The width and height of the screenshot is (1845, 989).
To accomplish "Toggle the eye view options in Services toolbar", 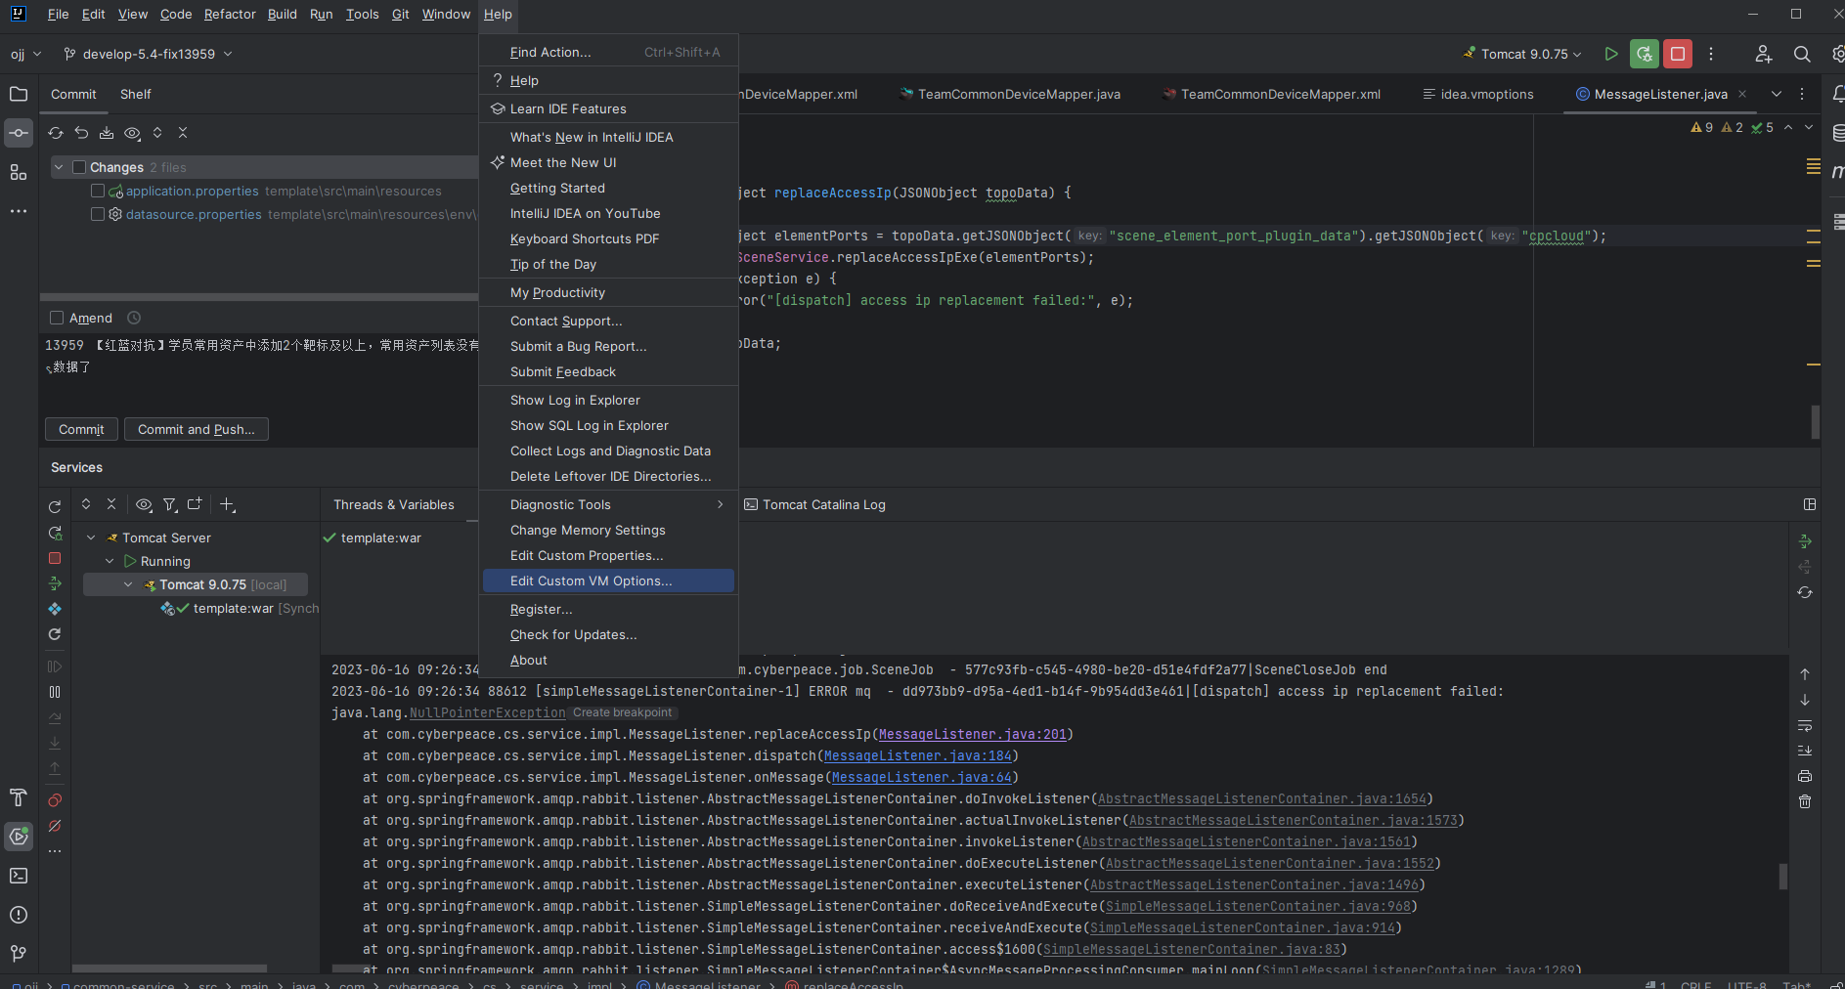I will (144, 504).
